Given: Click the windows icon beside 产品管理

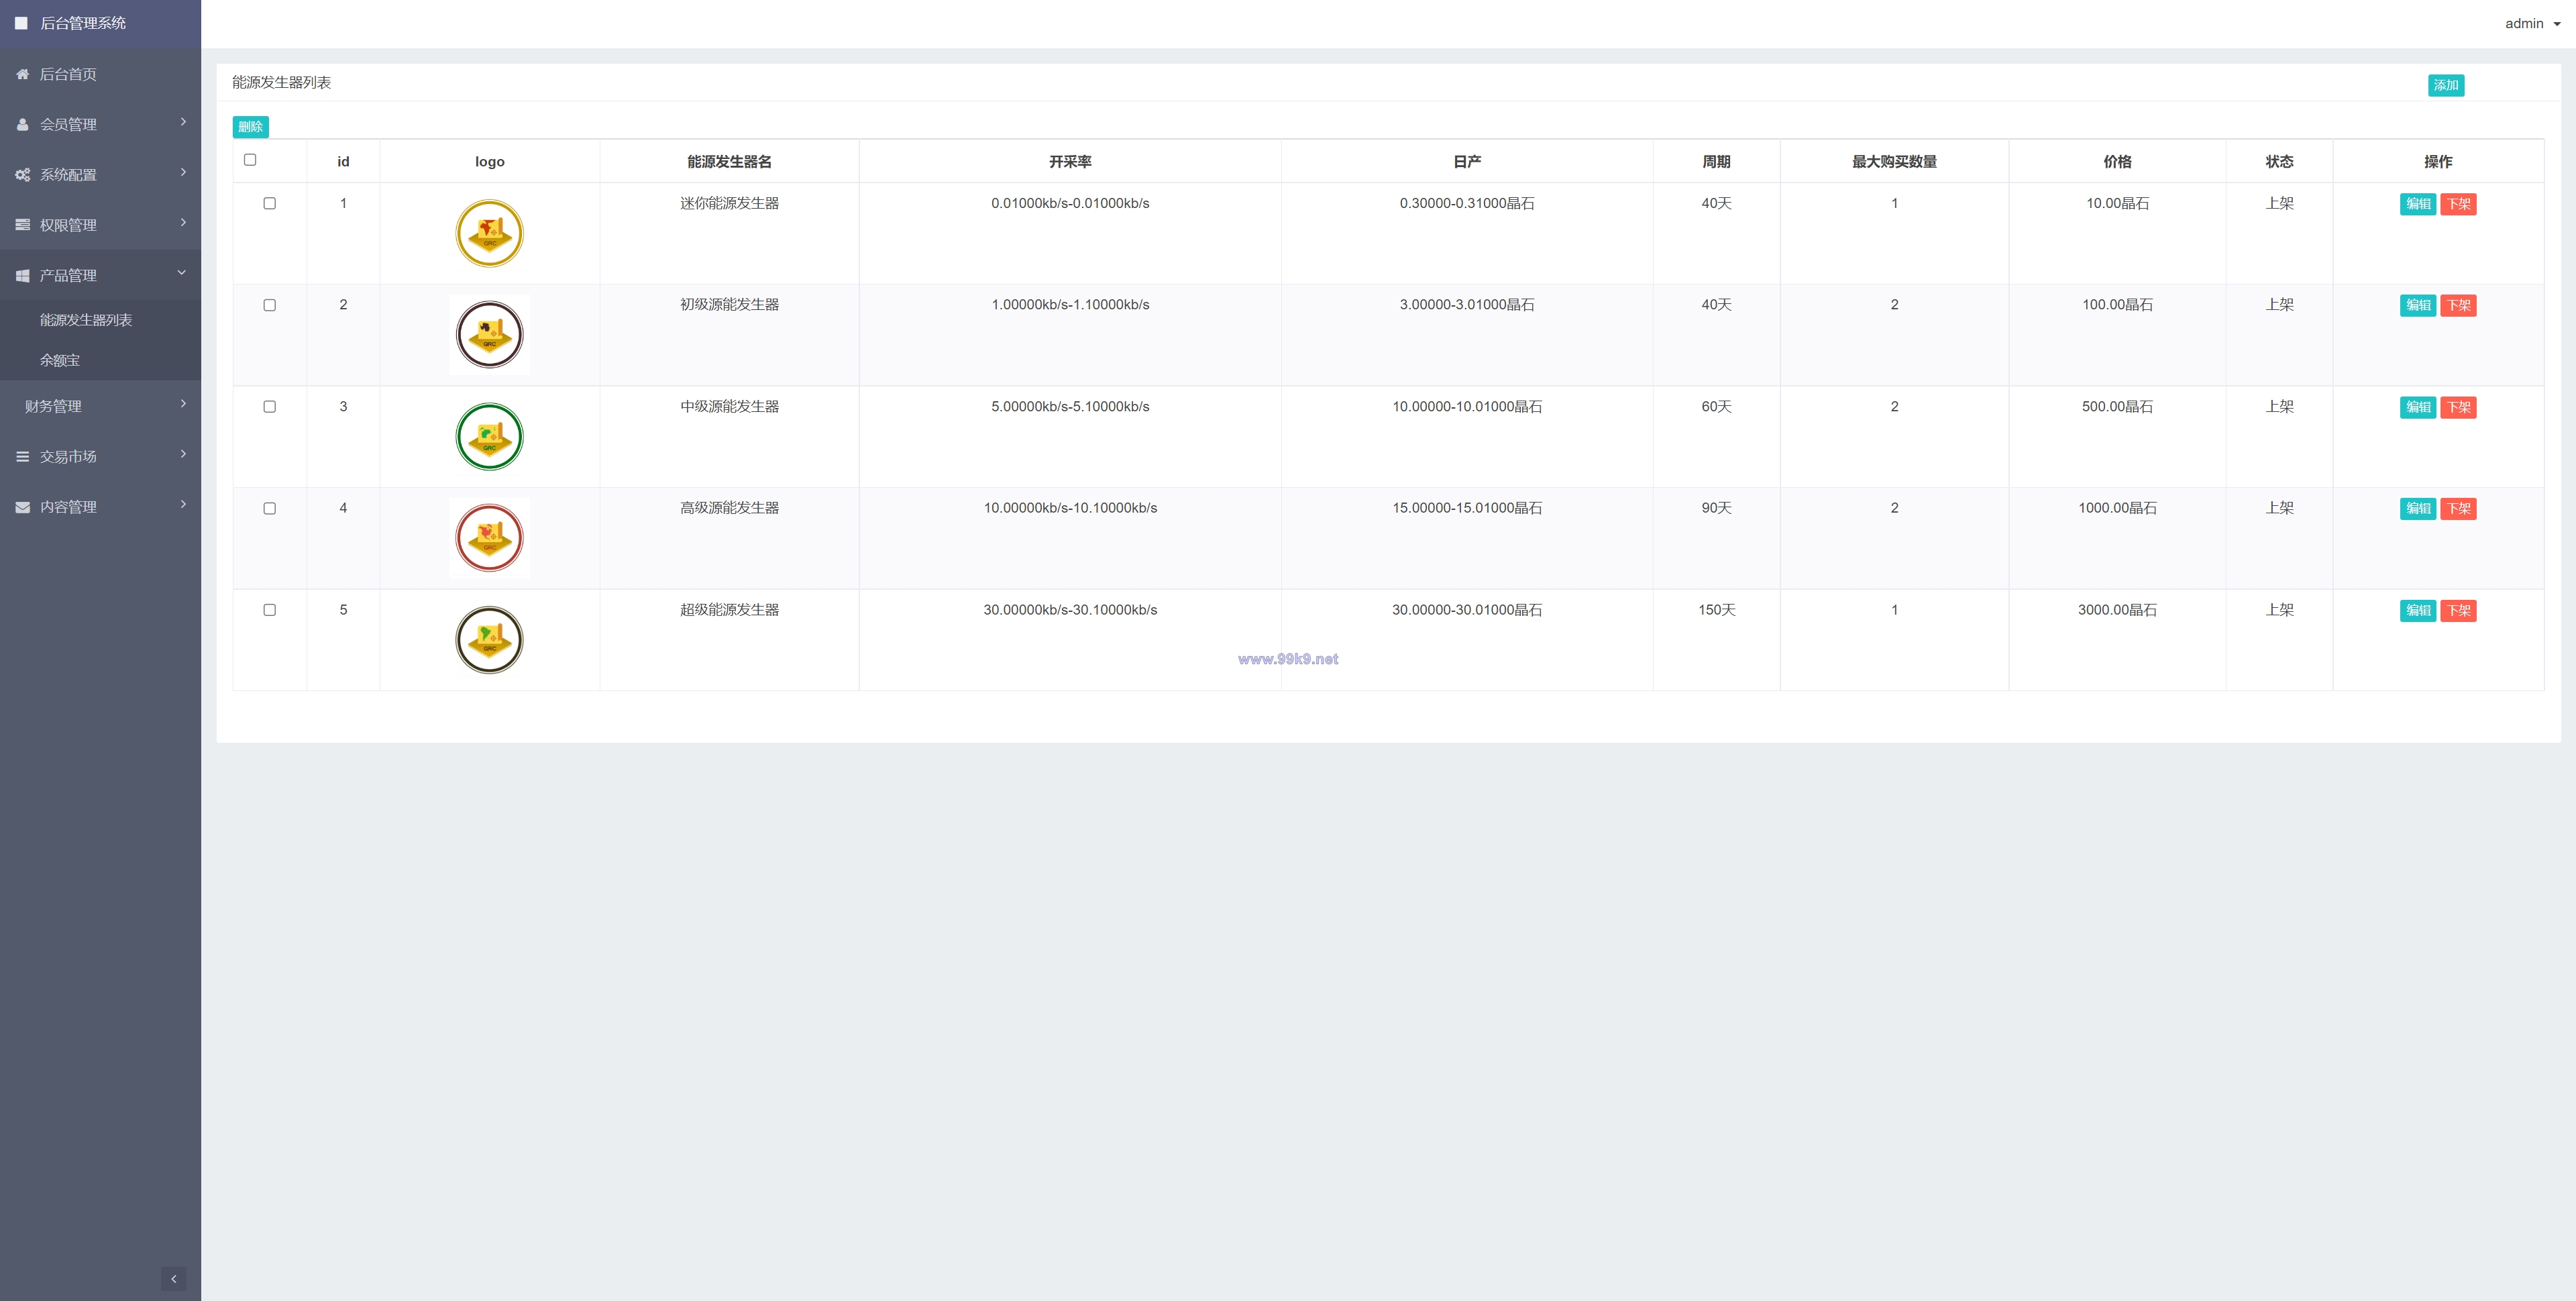Looking at the screenshot, I should click(22, 275).
